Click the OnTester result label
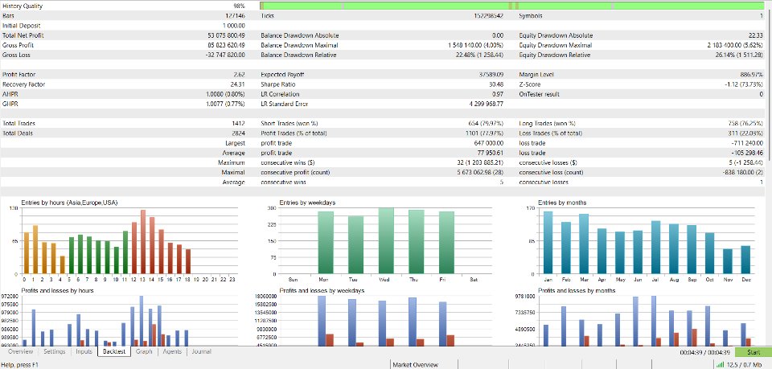772x369 pixels. (539, 95)
